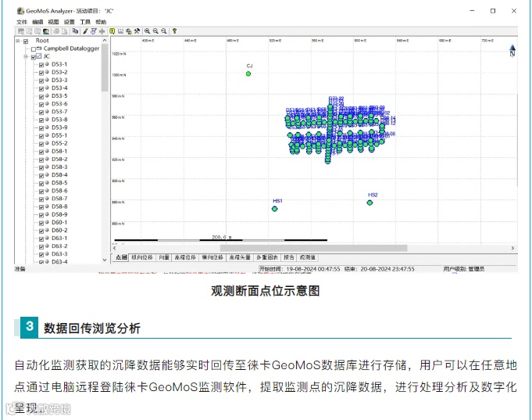This screenshot has width=532, height=420.
Task: Click the map horizontal scroll-right arrow
Action: coord(512,248)
